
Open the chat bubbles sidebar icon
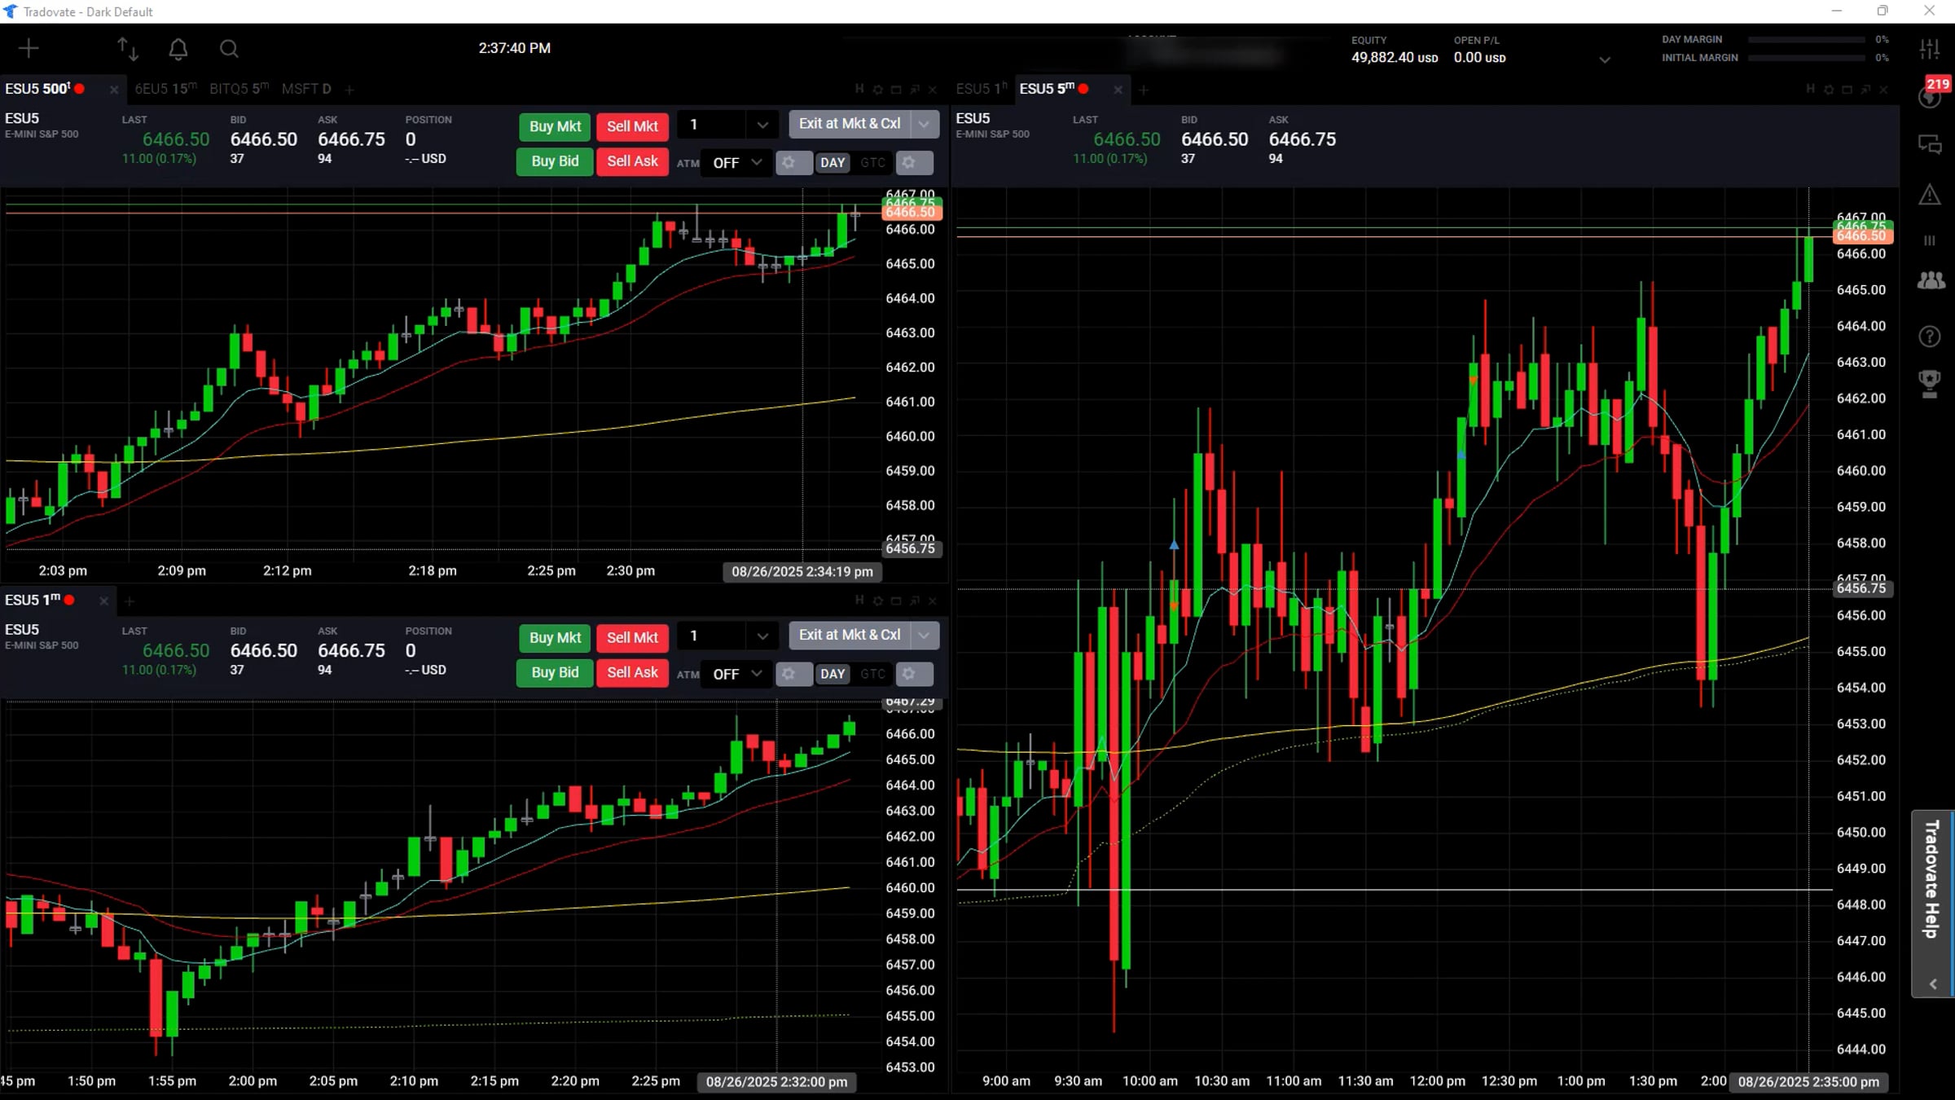pos(1929,145)
